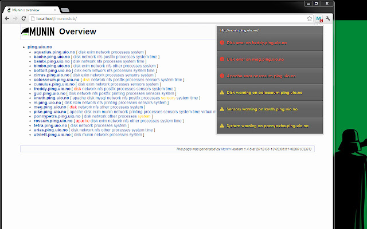Open pike.ping.uio.no host link
This screenshot has width=367, height=229.
(50, 112)
